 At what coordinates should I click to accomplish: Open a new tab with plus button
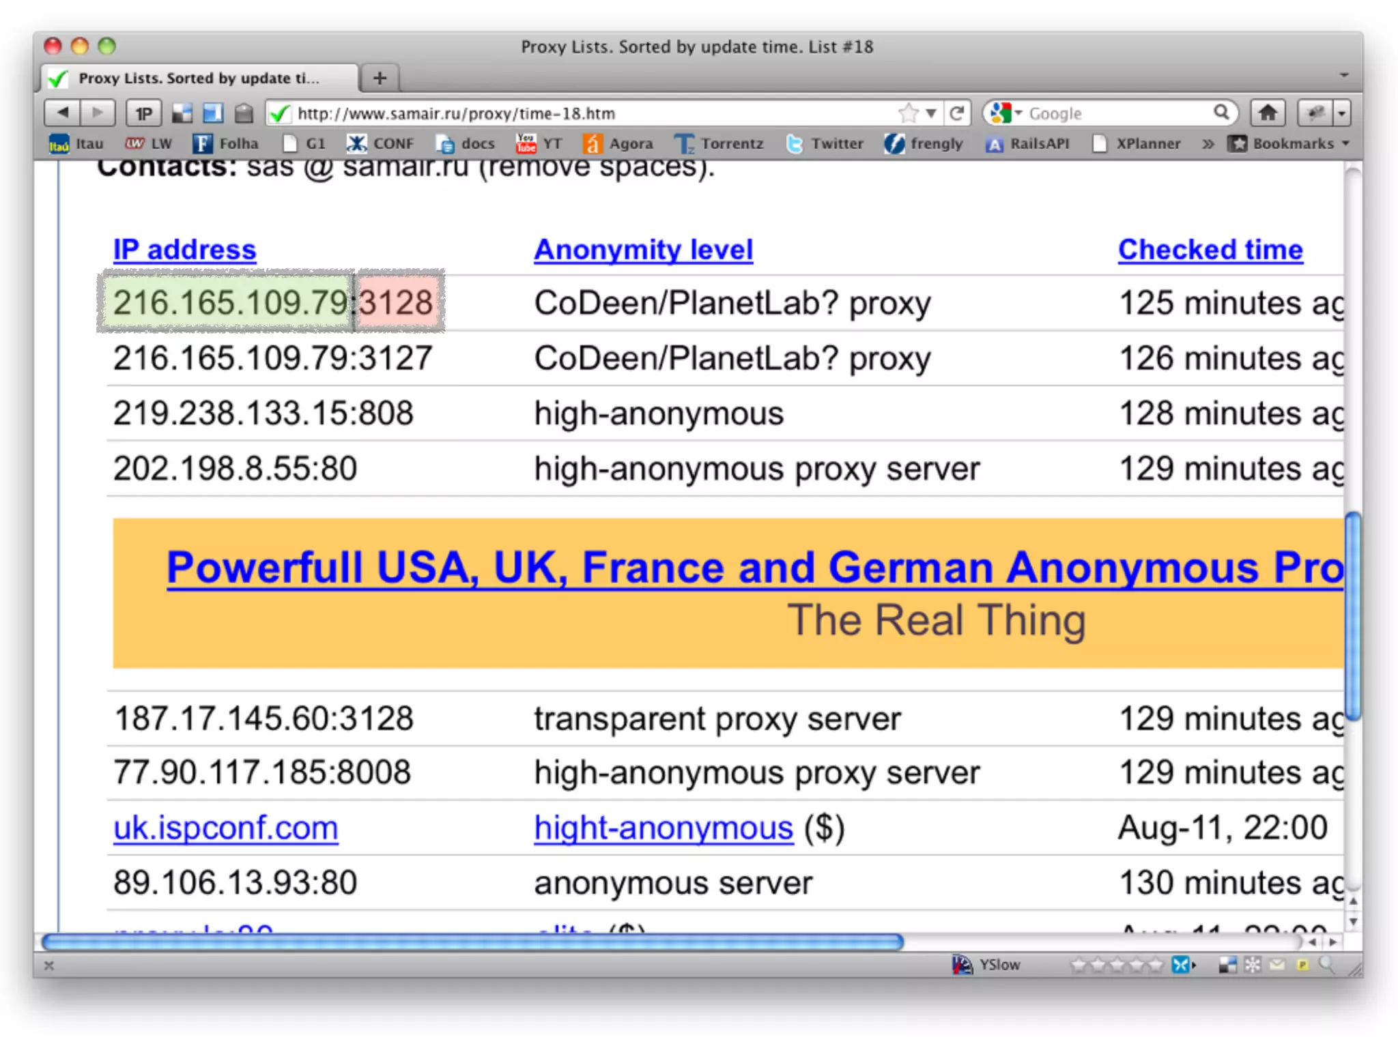[380, 78]
